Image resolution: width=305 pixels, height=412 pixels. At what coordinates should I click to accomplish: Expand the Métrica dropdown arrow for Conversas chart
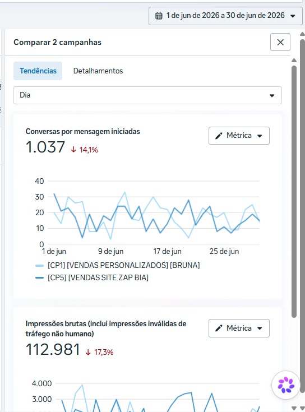tap(260, 136)
